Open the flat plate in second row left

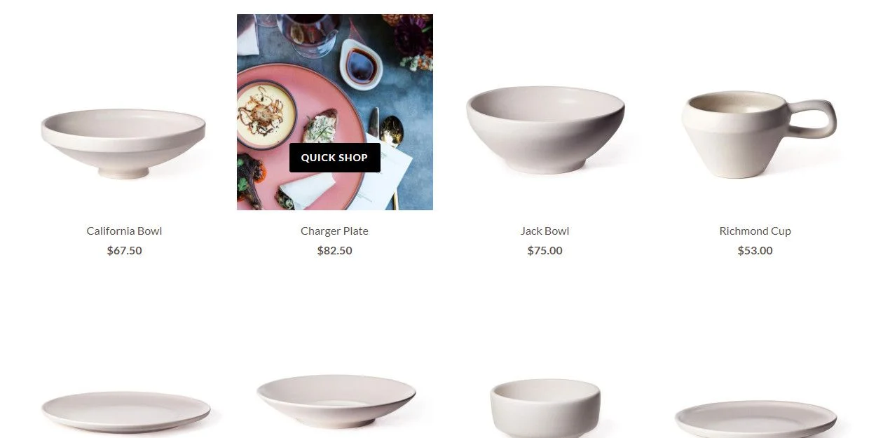point(125,411)
